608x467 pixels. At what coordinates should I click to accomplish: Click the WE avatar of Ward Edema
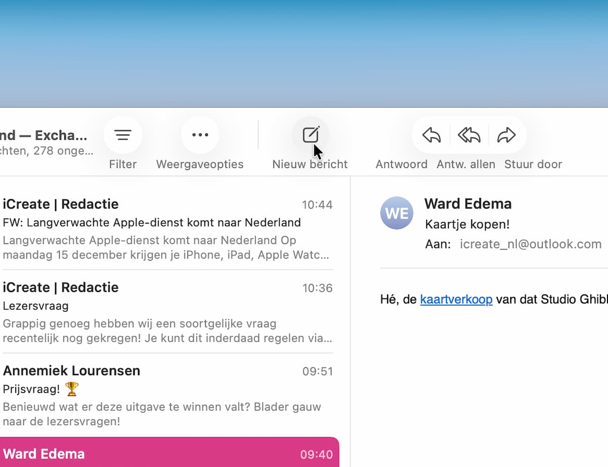click(x=397, y=213)
